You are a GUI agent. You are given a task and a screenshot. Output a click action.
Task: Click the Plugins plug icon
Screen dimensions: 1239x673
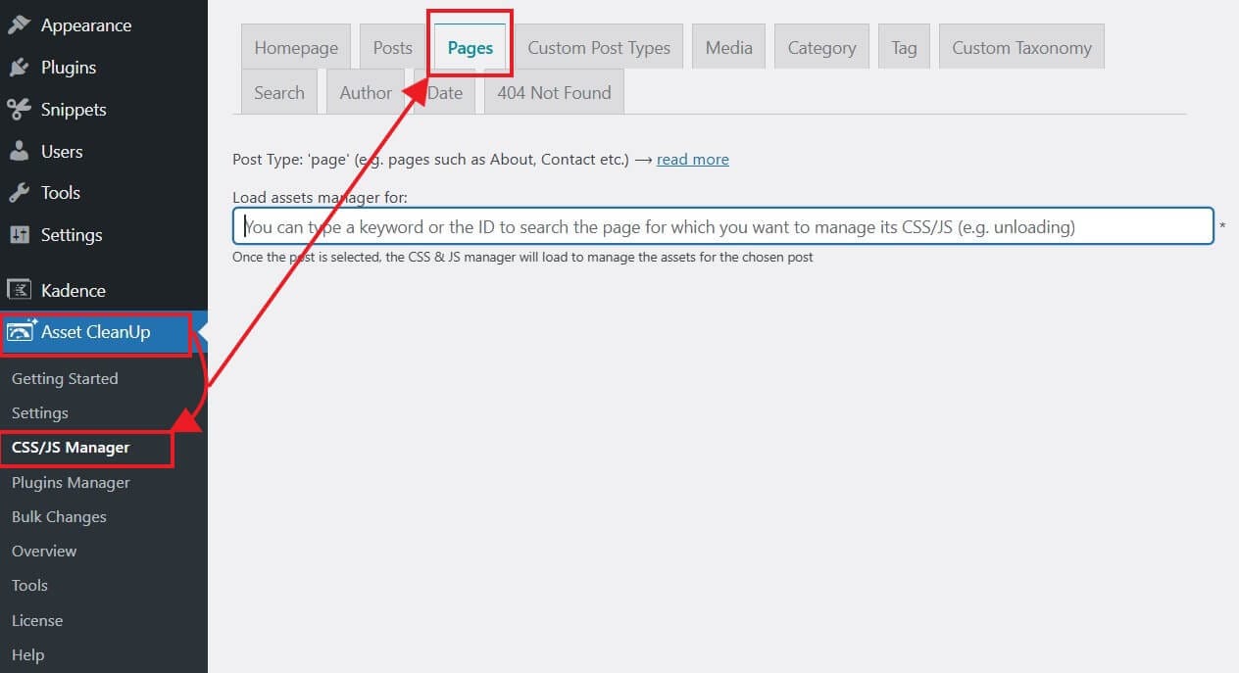(x=20, y=68)
